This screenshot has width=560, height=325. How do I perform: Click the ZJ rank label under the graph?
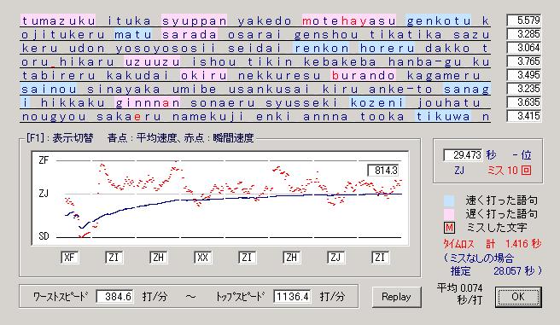(335, 258)
